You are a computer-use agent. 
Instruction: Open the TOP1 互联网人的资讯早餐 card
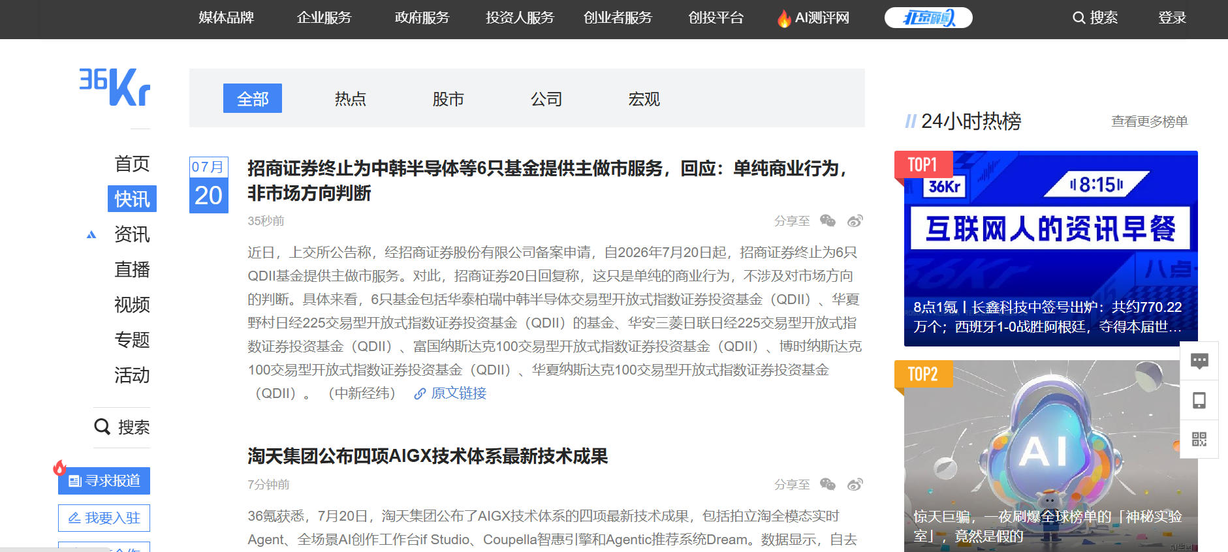coord(1051,249)
